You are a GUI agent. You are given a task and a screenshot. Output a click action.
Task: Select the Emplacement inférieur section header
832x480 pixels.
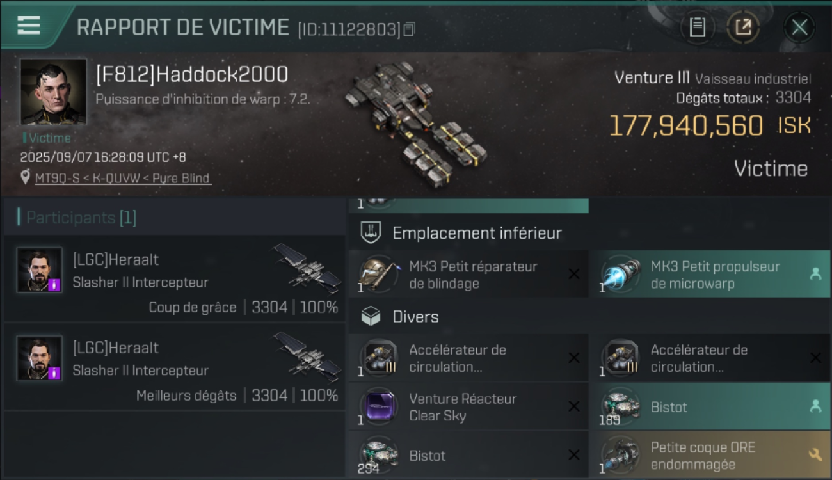click(x=477, y=233)
